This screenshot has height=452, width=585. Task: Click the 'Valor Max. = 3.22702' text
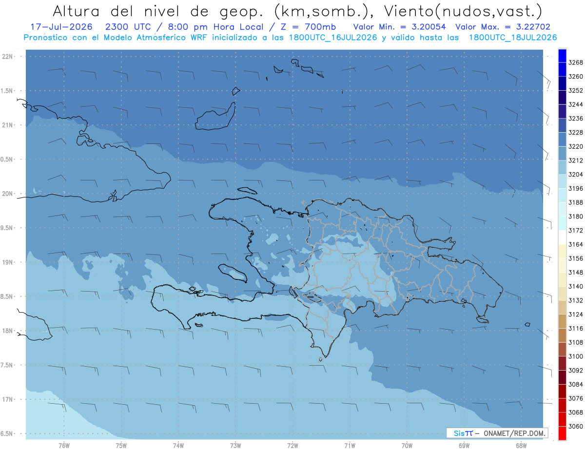point(503,27)
